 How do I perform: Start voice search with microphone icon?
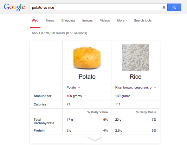(164, 7)
